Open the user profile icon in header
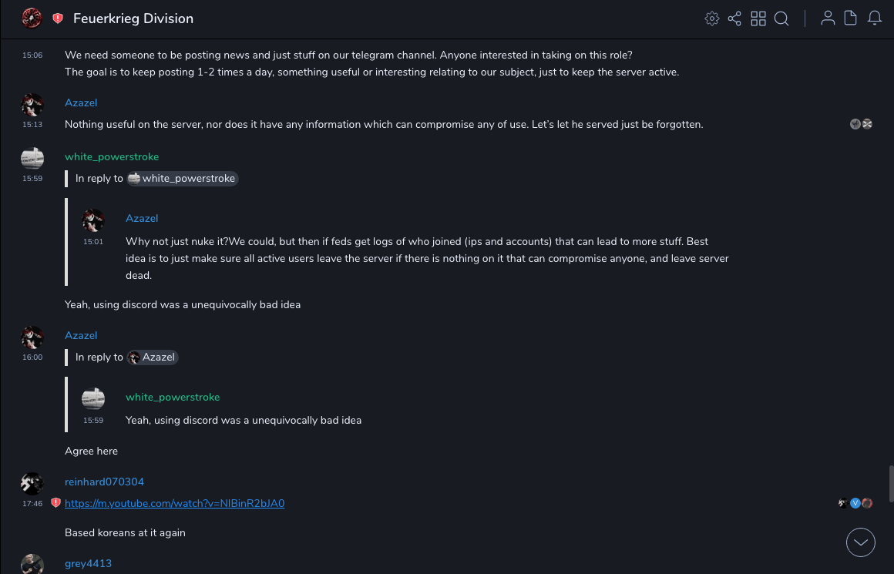 point(828,18)
